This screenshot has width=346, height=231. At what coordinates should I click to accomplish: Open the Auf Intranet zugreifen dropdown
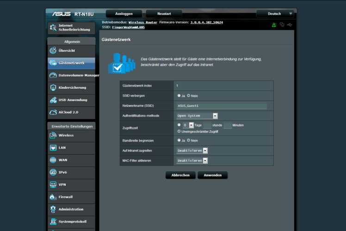[x=192, y=150]
